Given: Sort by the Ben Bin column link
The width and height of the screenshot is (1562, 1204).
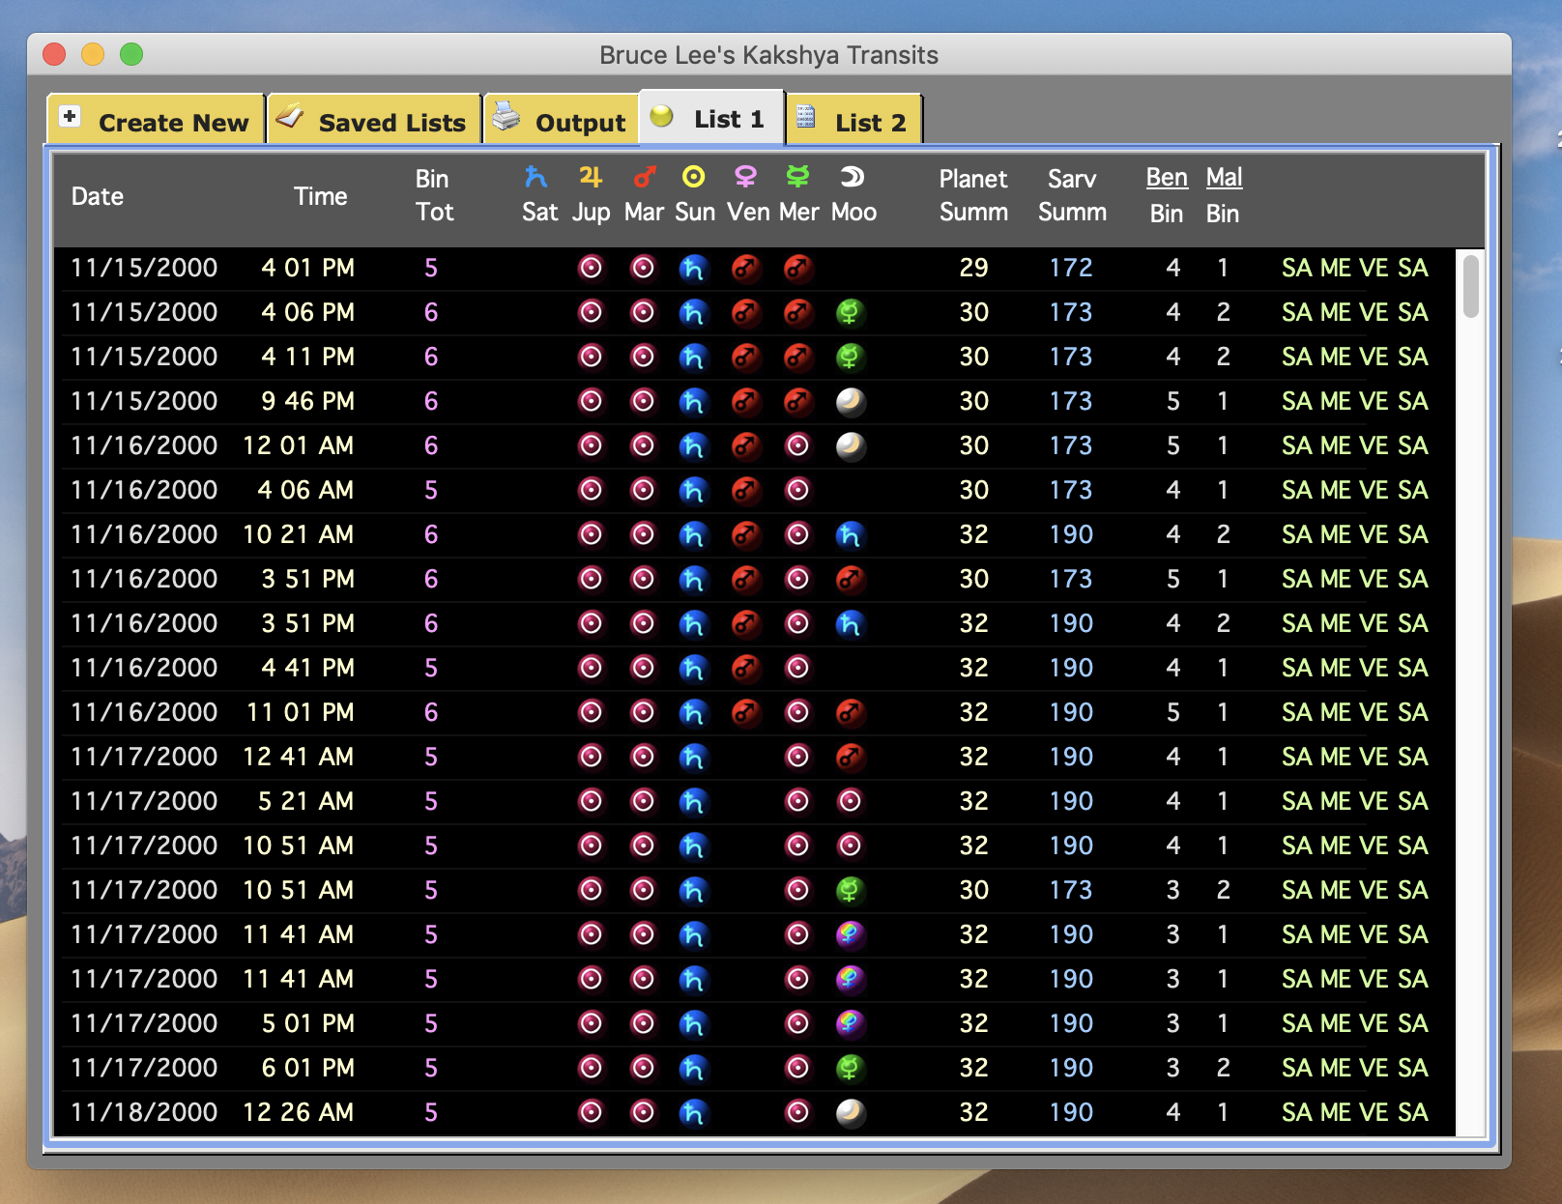Looking at the screenshot, I should (x=1167, y=178).
